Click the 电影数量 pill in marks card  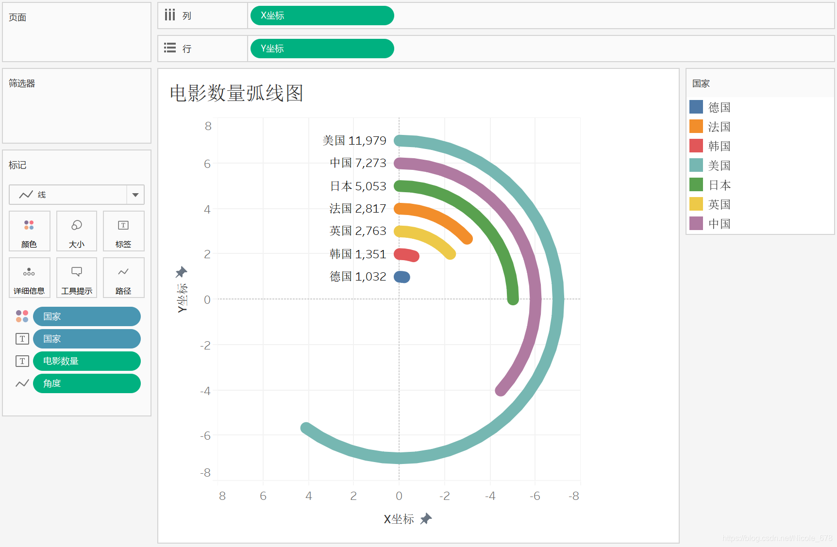click(87, 361)
